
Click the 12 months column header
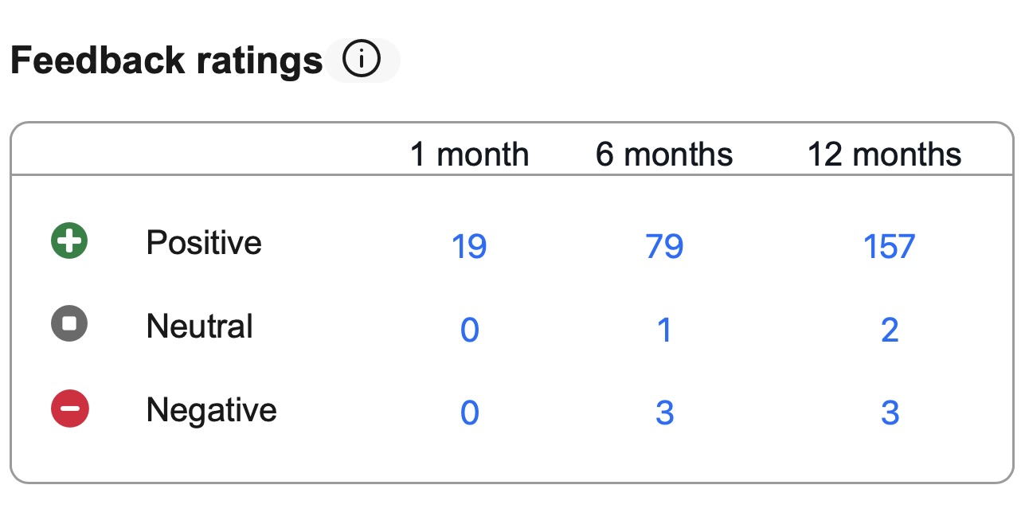point(884,154)
